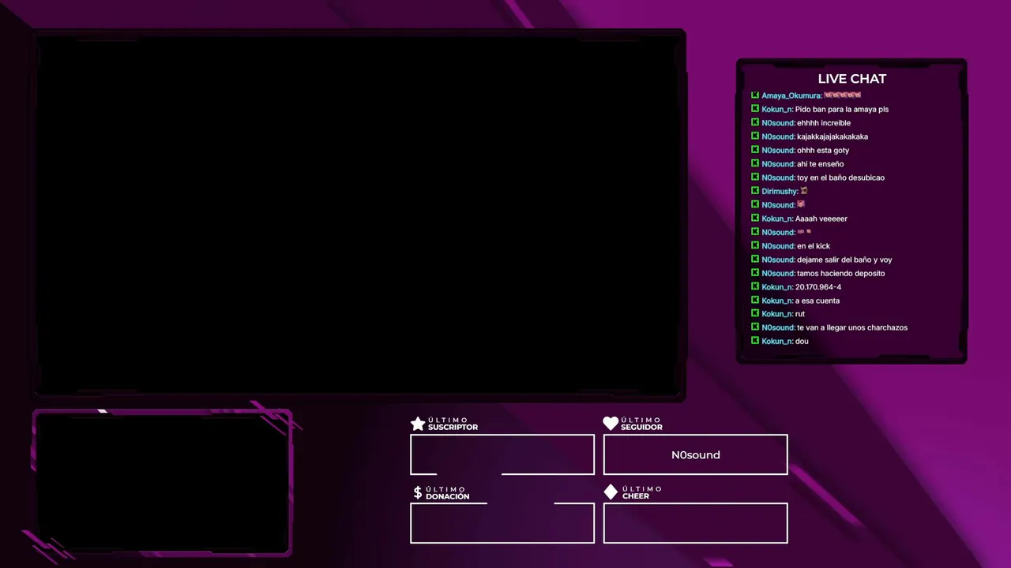Click the message 'te van a llegar unos charchazos'

tap(852, 327)
